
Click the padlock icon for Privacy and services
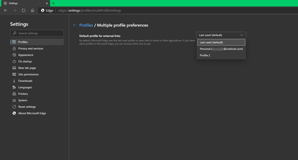coord(14,48)
